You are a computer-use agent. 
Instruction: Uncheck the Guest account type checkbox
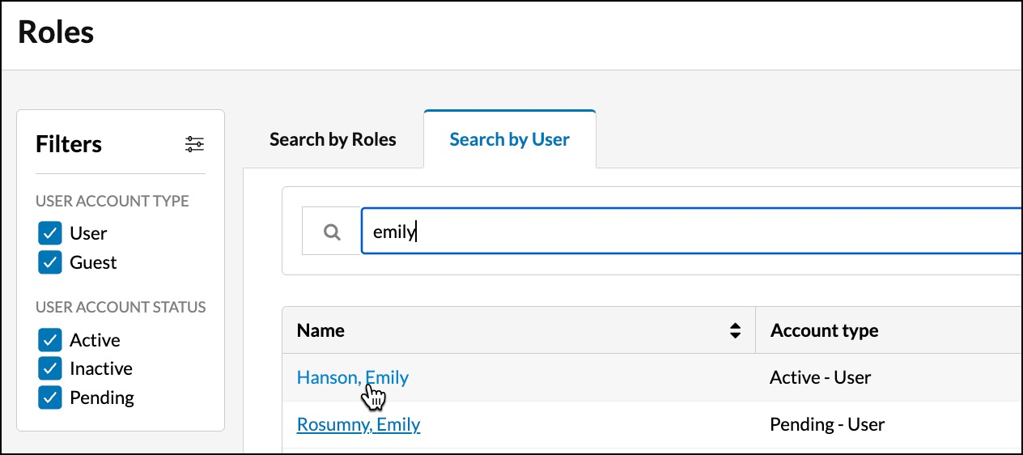50,262
